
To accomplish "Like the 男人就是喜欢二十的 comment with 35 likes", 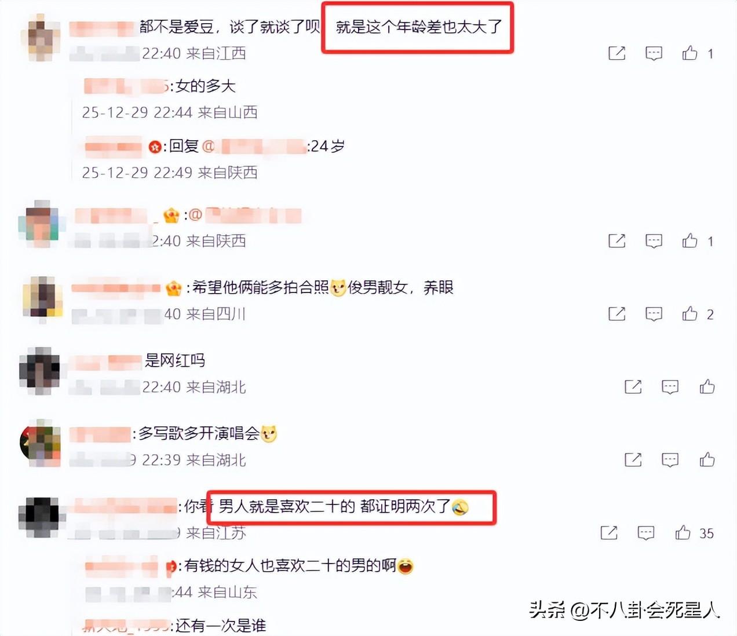I will [683, 532].
